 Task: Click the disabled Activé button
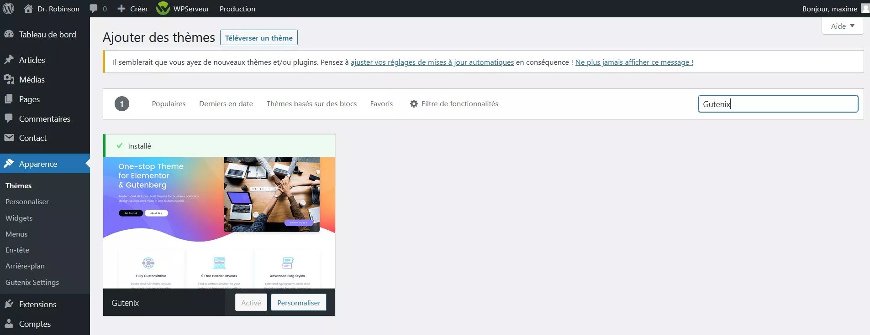pyautogui.click(x=251, y=303)
